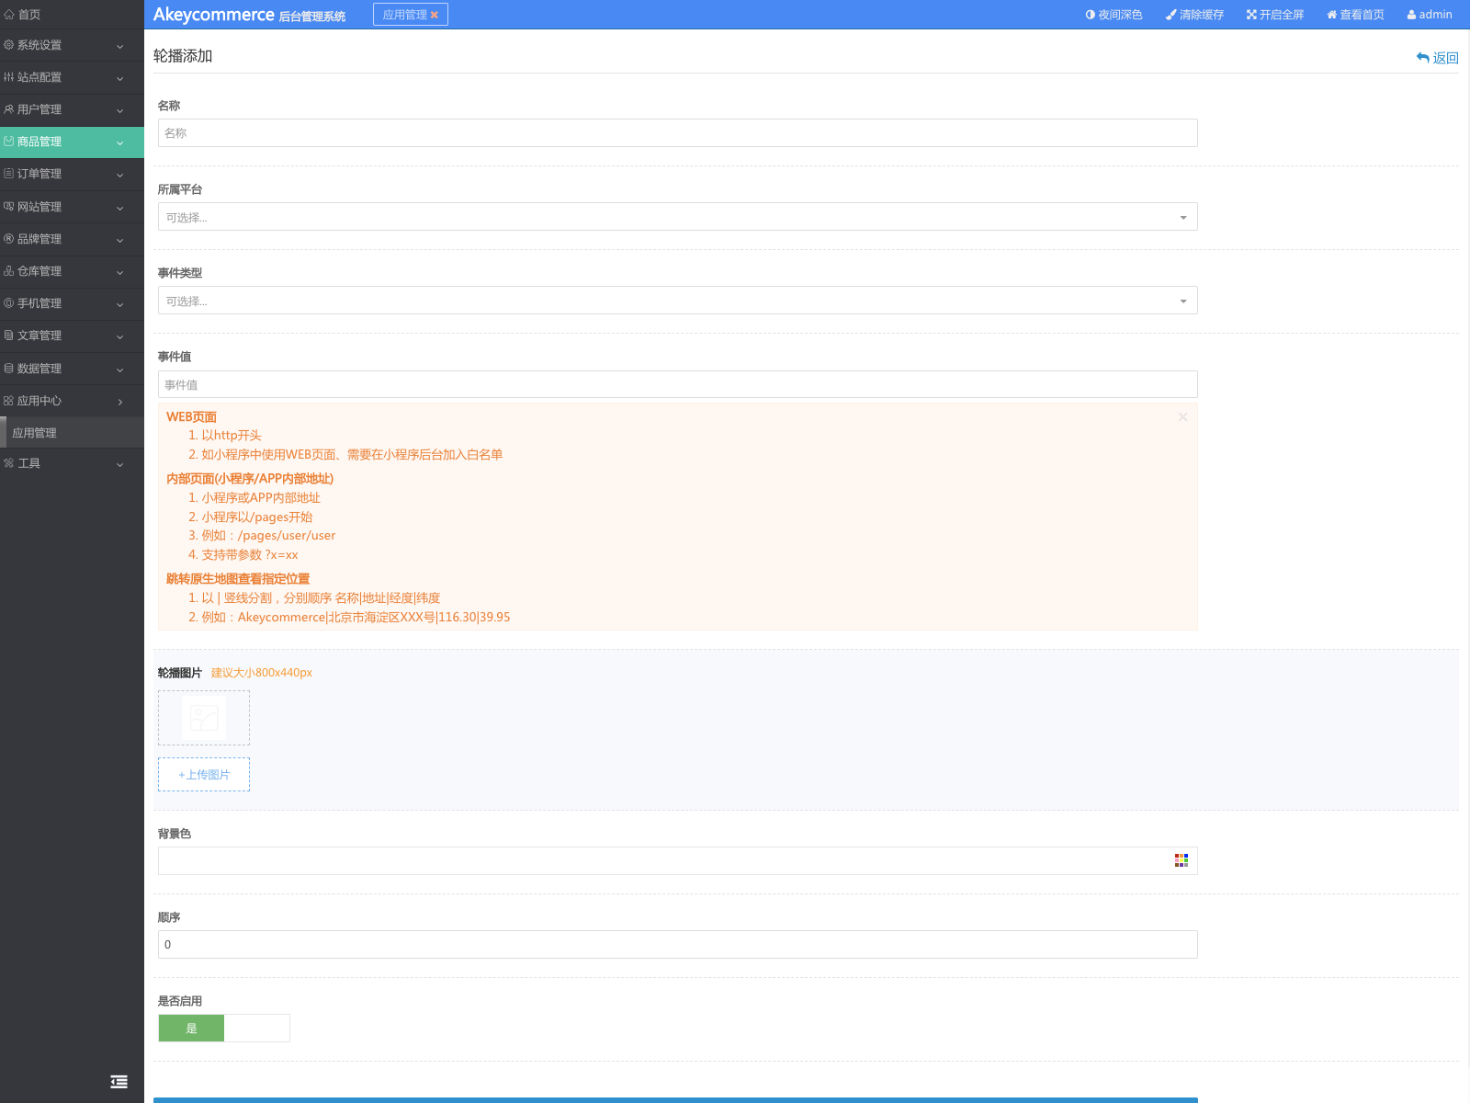Image resolution: width=1470 pixels, height=1103 pixels.
Task: Close the 应用管理 tab
Action: [435, 15]
